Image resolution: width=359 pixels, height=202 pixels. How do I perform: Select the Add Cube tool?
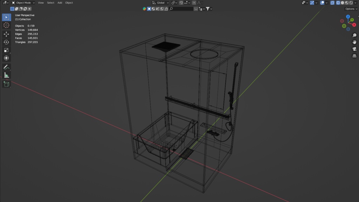click(6, 84)
